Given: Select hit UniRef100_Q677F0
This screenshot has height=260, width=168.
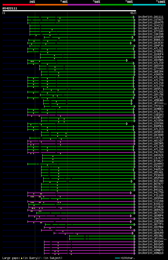Looking at the screenshot, I should click(x=151, y=224).
